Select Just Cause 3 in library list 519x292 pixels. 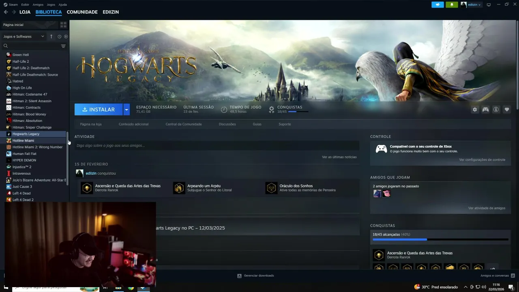33,187
